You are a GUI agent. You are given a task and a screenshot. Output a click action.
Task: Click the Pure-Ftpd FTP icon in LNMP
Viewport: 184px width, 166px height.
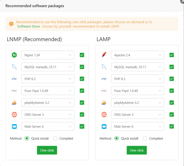pyautogui.click(x=14, y=91)
